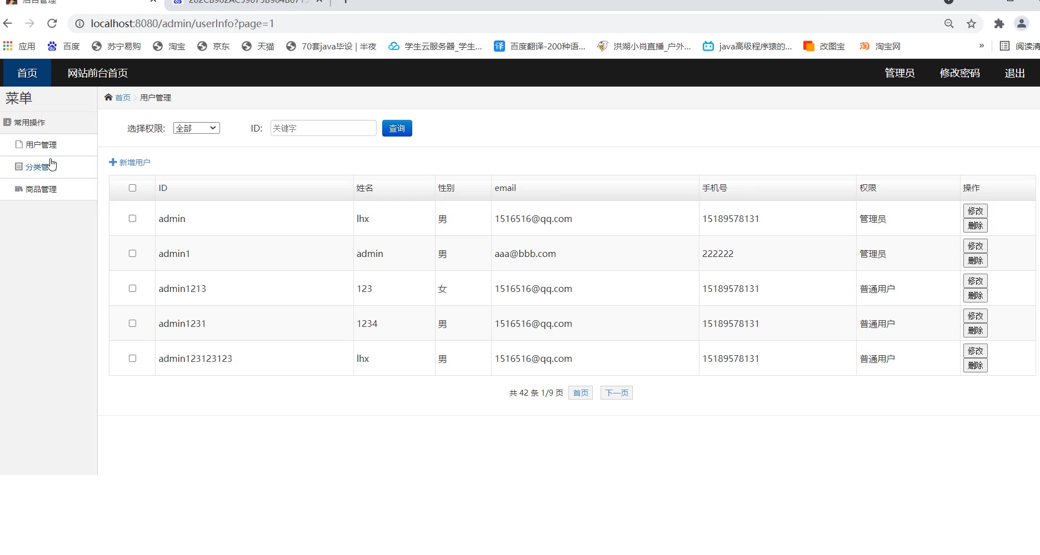Image resolution: width=1040 pixels, height=555 pixels.
Task: Toggle the select-all checkbox in table header
Action: point(132,188)
